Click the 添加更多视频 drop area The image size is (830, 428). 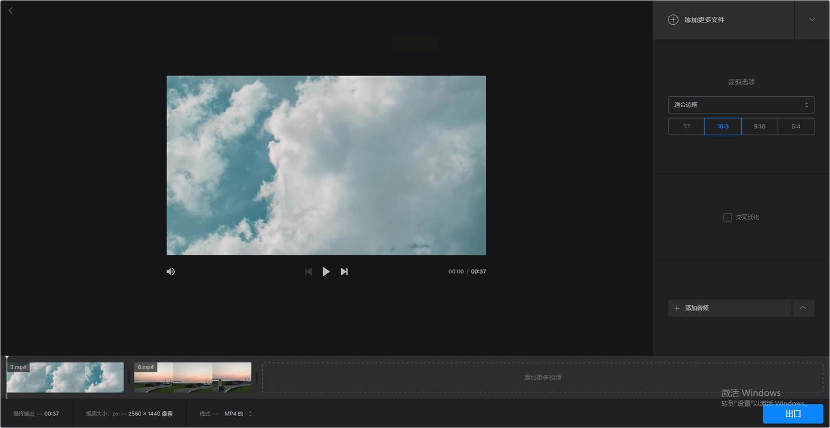[x=542, y=377]
